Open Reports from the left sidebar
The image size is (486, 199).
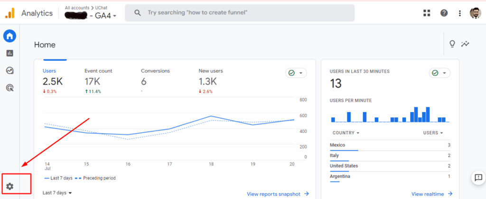click(x=9, y=53)
